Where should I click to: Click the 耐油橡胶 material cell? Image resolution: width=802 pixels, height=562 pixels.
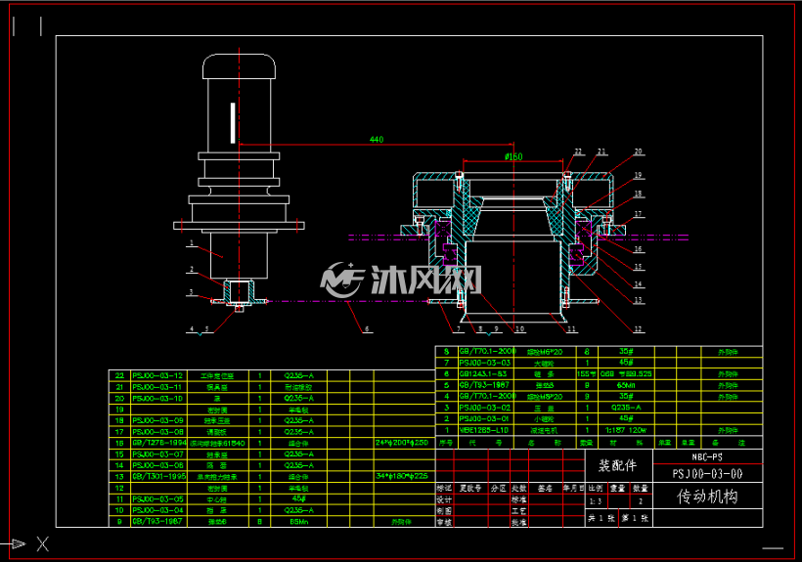pos(298,387)
